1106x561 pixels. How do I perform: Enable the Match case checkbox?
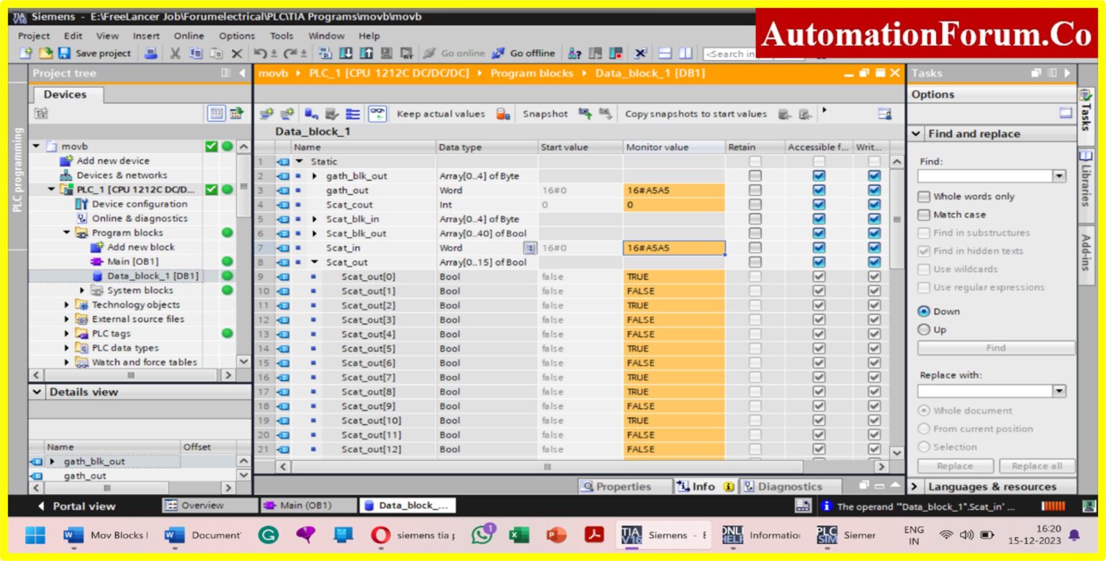coord(924,215)
